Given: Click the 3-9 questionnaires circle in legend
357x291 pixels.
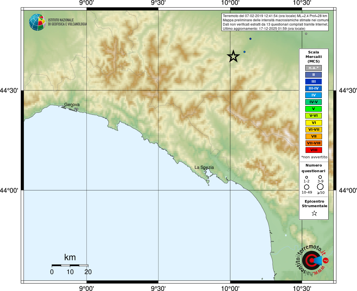Looking at the screenshot, I should pyautogui.click(x=320, y=177).
